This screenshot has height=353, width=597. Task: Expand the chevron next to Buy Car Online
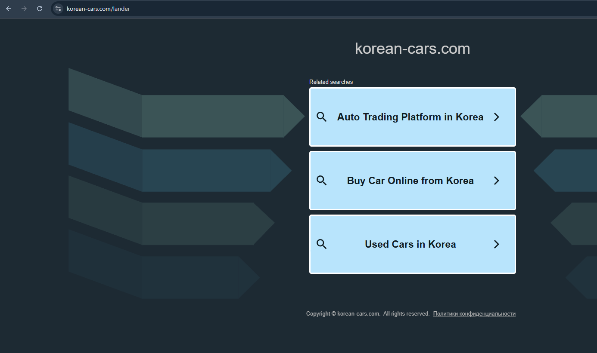(496, 181)
